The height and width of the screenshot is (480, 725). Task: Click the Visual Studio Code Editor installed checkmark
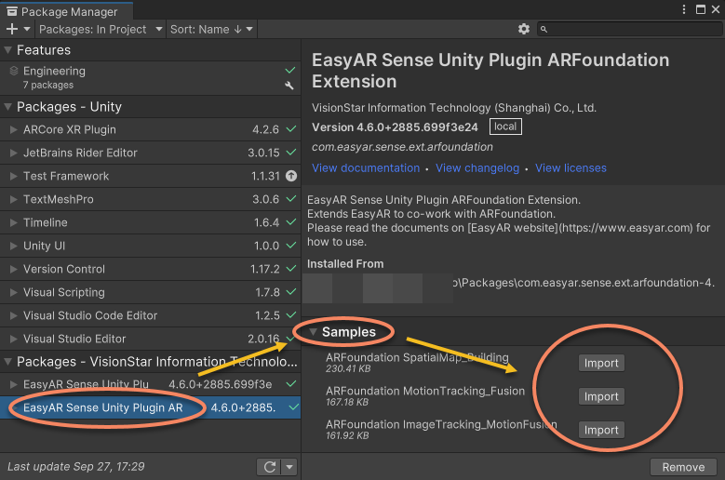point(290,315)
